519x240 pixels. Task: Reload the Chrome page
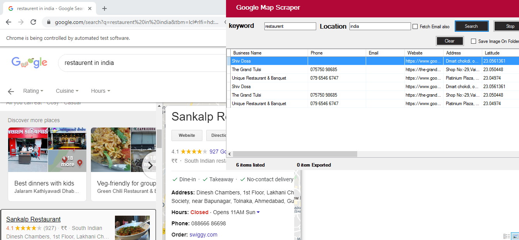point(33,22)
